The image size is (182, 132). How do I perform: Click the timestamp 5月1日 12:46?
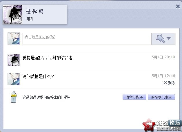[x=163, y=76]
